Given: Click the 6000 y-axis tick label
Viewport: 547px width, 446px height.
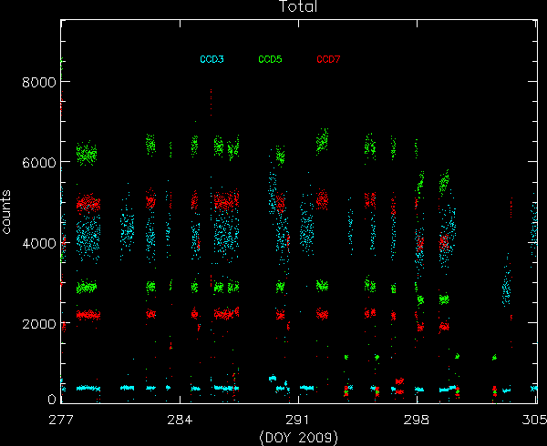Looking at the screenshot, I should point(37,163).
